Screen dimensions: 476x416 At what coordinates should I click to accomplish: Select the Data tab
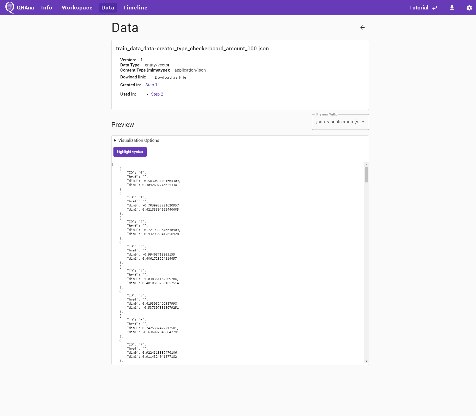(108, 8)
